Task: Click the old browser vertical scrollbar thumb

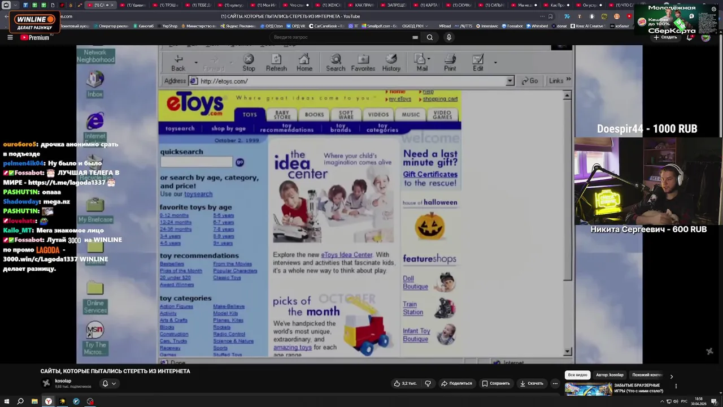Action: coord(567,190)
